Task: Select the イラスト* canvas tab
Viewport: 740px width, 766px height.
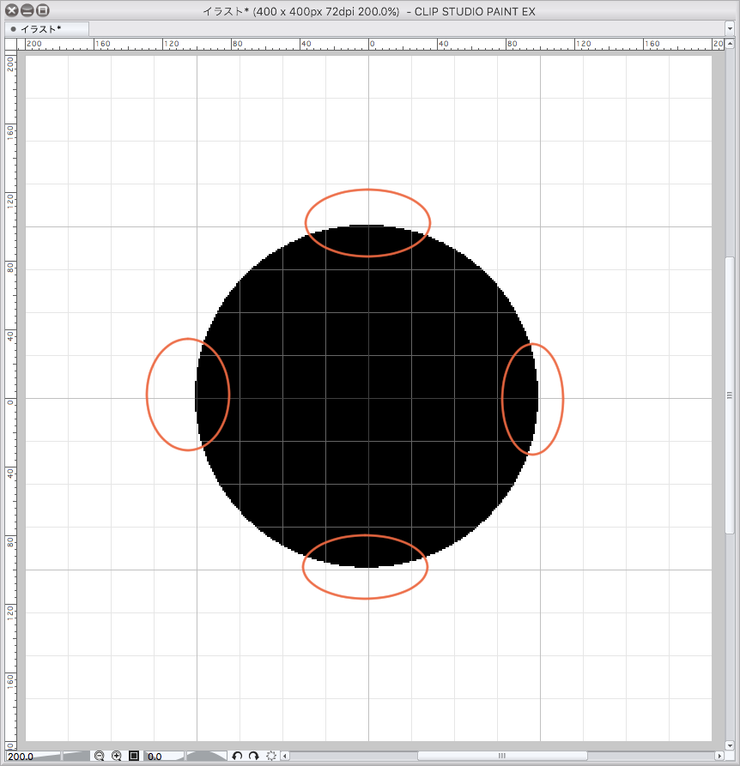Action: (x=47, y=28)
